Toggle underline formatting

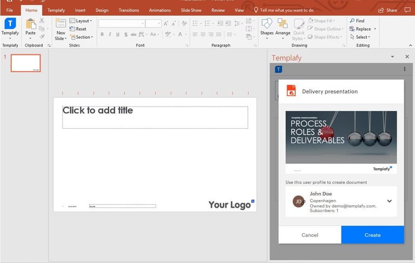(118, 34)
